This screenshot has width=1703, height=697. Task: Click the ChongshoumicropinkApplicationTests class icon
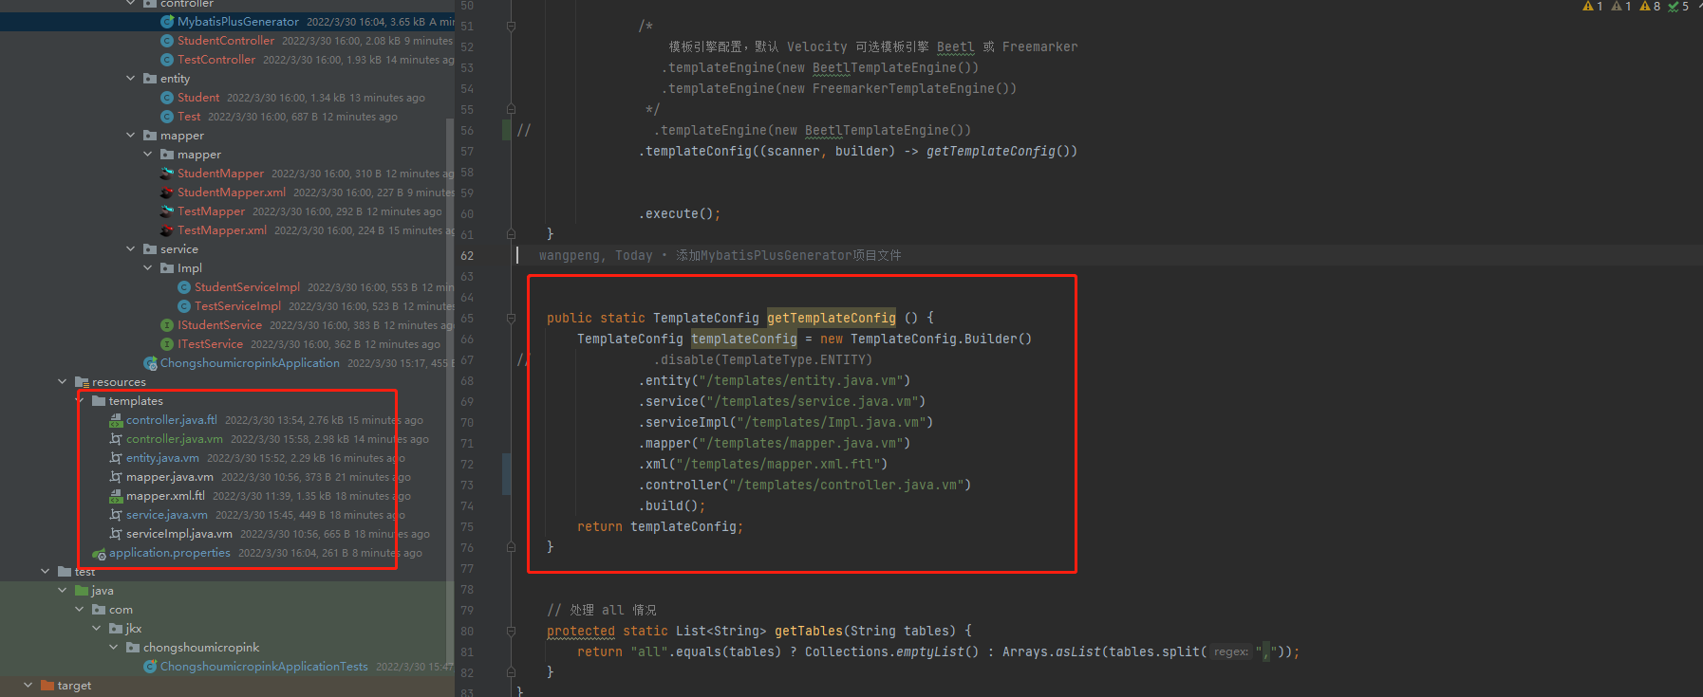[150, 666]
